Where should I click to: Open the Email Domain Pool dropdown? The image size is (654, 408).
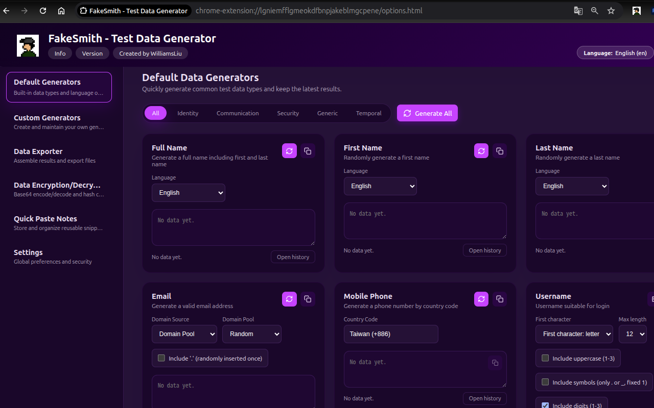252,334
